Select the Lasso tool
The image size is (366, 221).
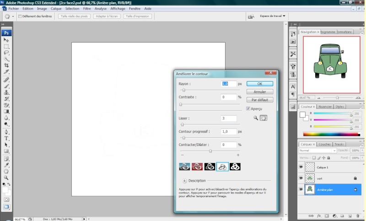pyautogui.click(x=6, y=53)
